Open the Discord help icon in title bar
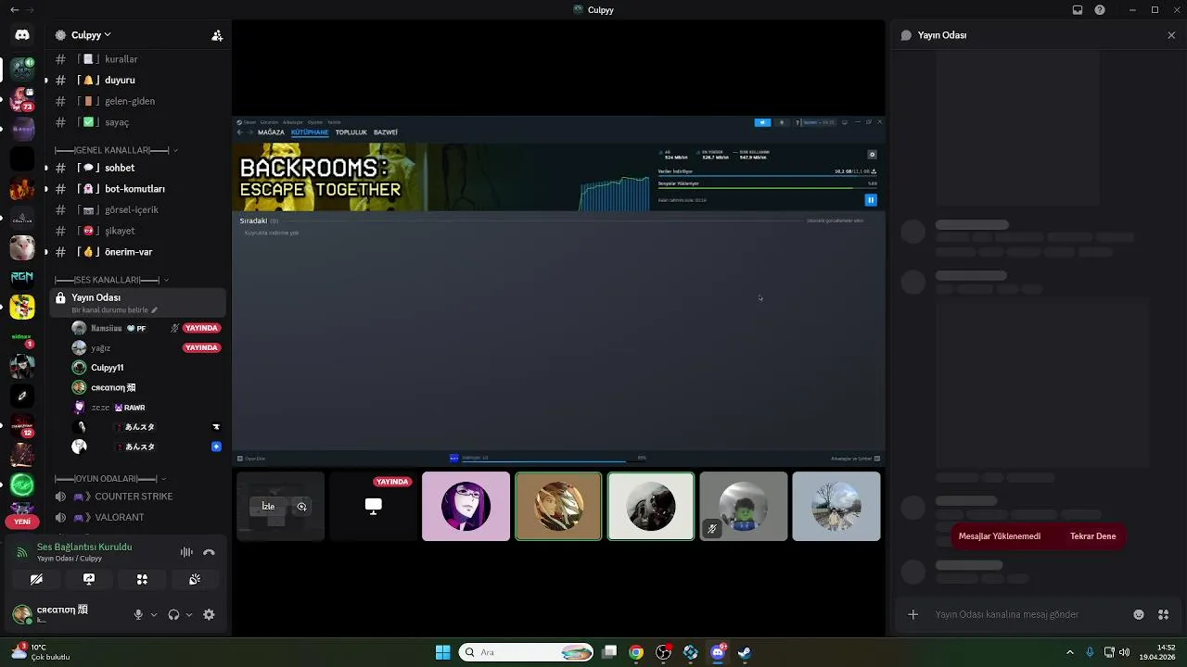 click(x=1100, y=10)
